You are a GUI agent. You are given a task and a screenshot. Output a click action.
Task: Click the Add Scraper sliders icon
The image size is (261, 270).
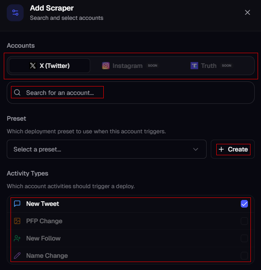pyautogui.click(x=15, y=13)
